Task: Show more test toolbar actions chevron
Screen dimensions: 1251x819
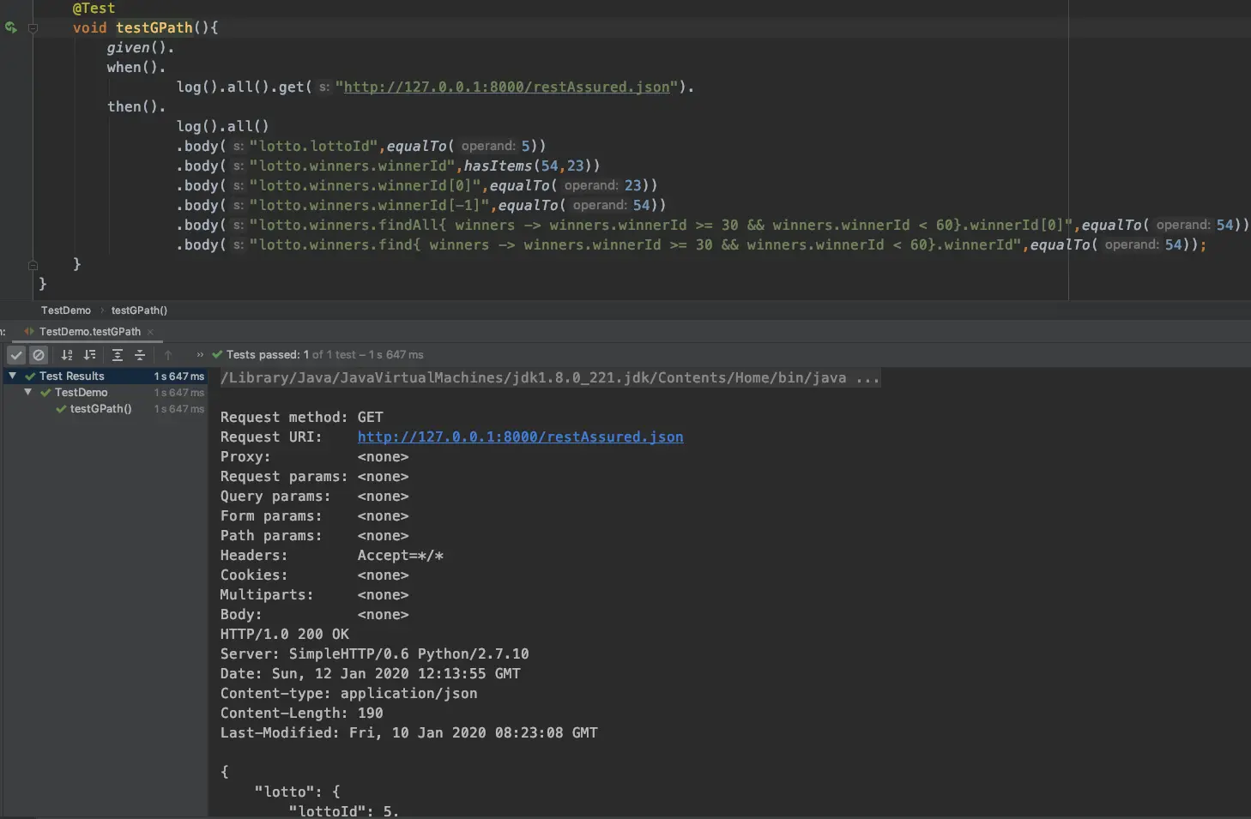Action: [200, 355]
